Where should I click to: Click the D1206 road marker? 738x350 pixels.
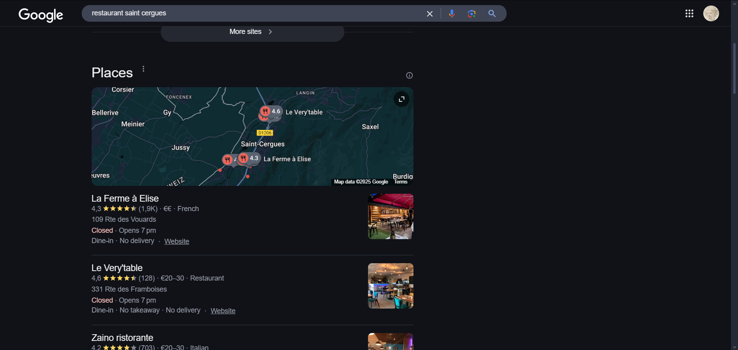(x=265, y=133)
